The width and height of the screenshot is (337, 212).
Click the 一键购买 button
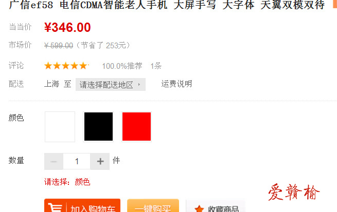click(153, 206)
